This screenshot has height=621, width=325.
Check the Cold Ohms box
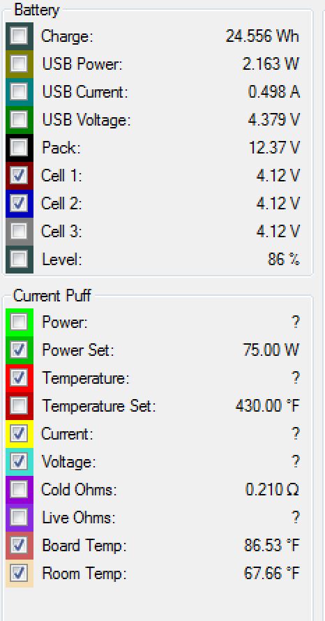(20, 490)
